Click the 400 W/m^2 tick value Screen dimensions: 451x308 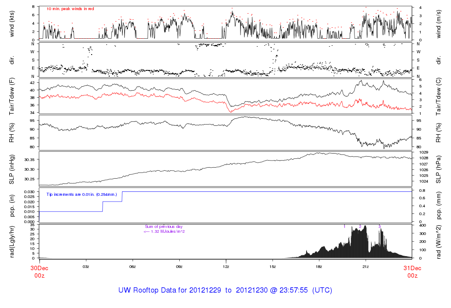coord(422,226)
